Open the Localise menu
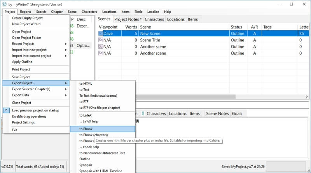The width and height of the screenshot is (311, 173). point(153,12)
